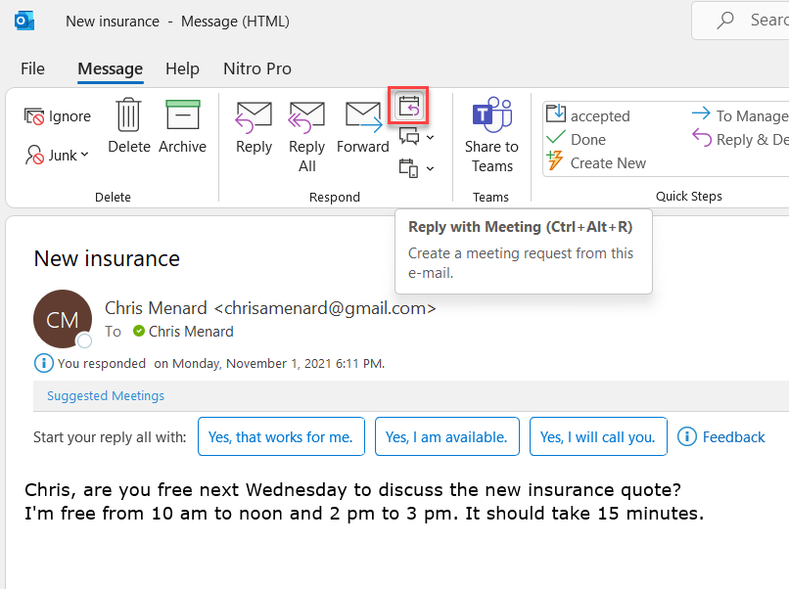Image resolution: width=789 pixels, height=589 pixels.
Task: Switch to the Message ribbon tab
Action: [x=110, y=68]
